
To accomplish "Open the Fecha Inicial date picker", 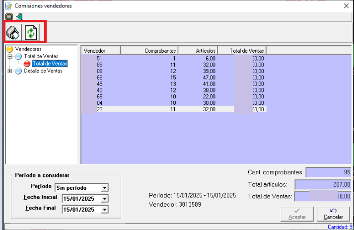I will point(104,199).
